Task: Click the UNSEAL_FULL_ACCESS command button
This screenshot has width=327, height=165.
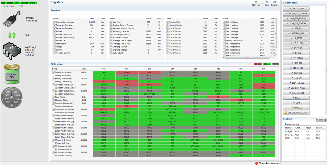Action: 296,113
